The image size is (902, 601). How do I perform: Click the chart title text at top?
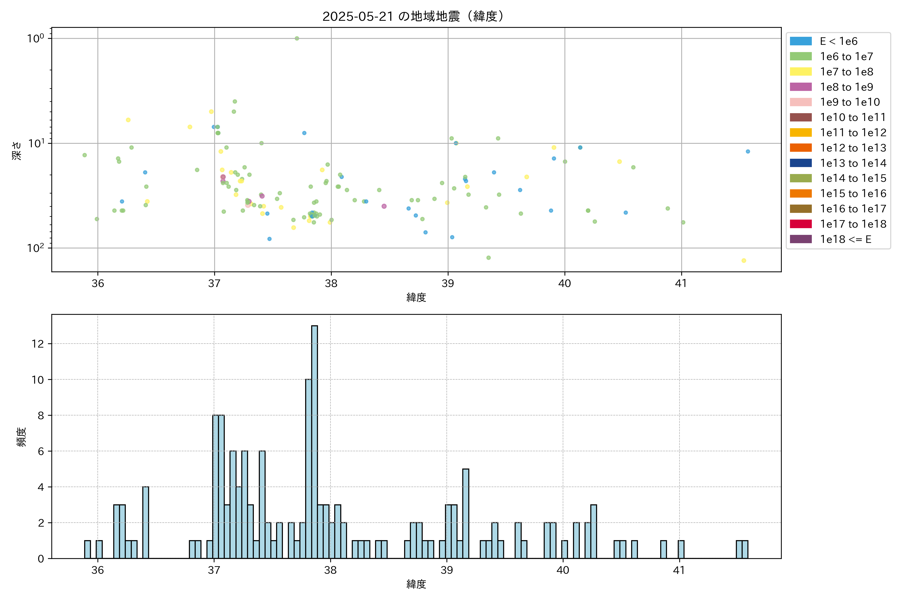coord(413,17)
